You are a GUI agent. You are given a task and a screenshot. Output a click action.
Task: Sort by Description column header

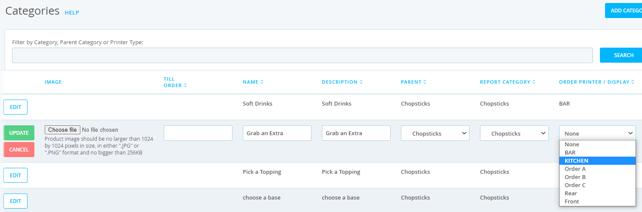point(342,82)
